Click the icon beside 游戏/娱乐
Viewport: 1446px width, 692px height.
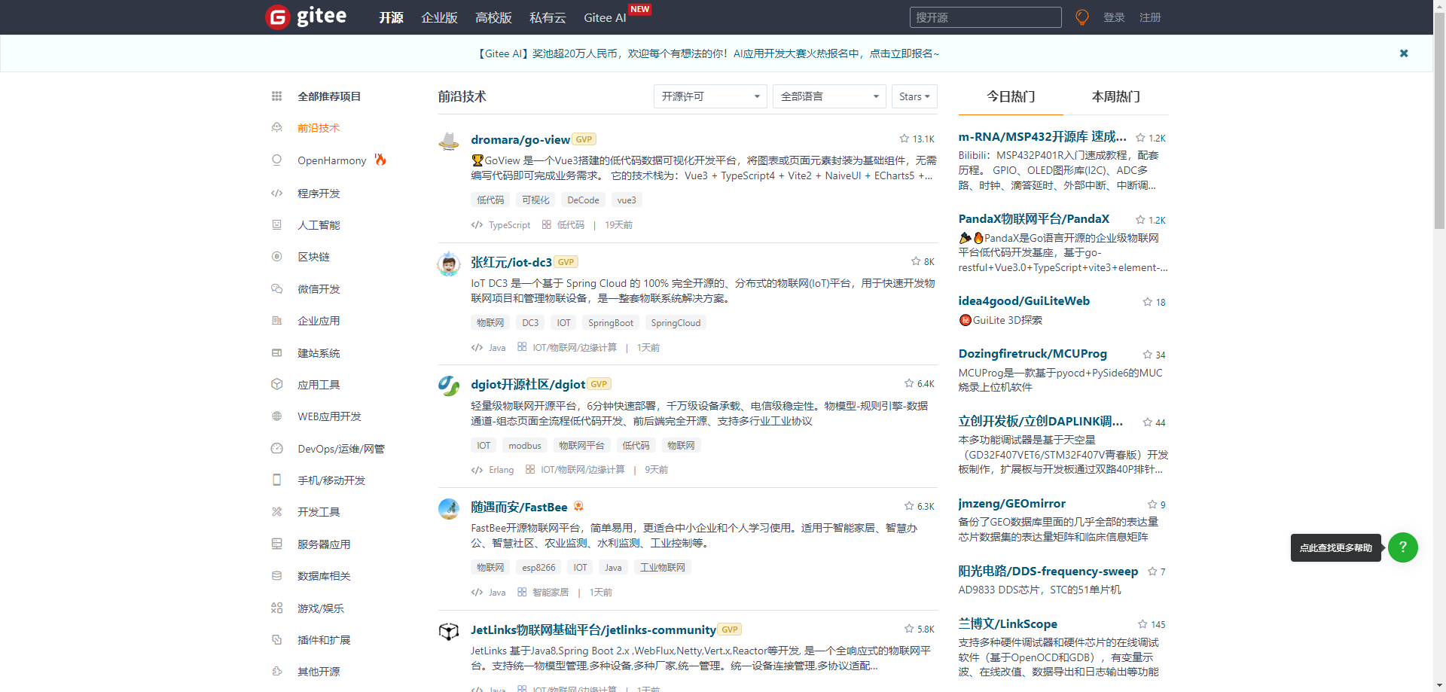276,608
